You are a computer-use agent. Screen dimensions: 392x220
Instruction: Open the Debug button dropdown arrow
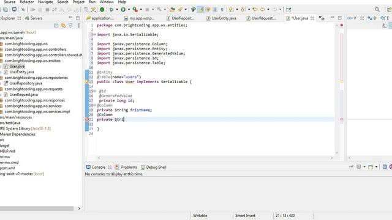click(x=117, y=10)
